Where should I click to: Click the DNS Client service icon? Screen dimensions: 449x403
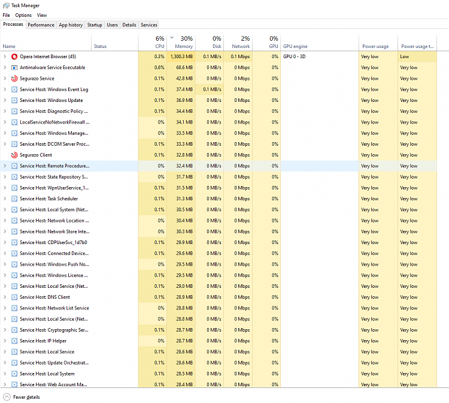coord(14,297)
